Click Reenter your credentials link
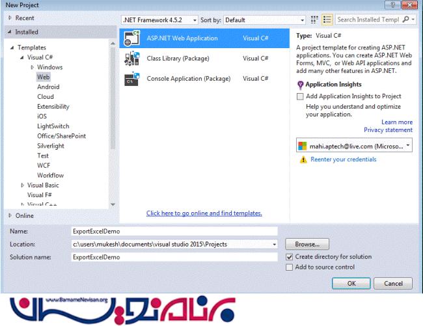This screenshot has width=423, height=326. pos(343,159)
